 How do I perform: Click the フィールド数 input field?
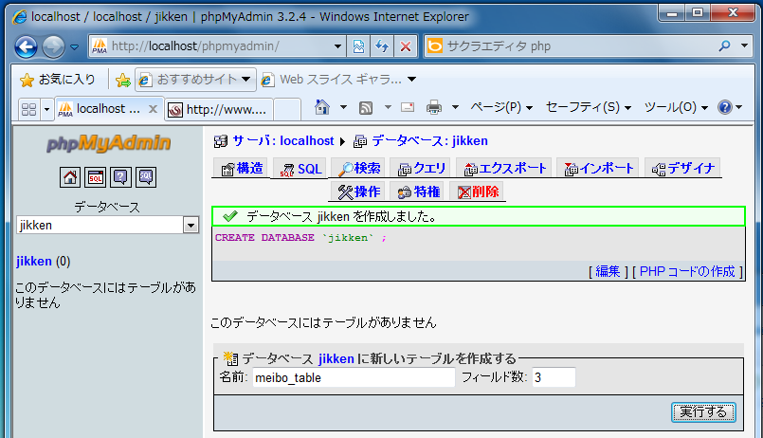click(x=553, y=377)
